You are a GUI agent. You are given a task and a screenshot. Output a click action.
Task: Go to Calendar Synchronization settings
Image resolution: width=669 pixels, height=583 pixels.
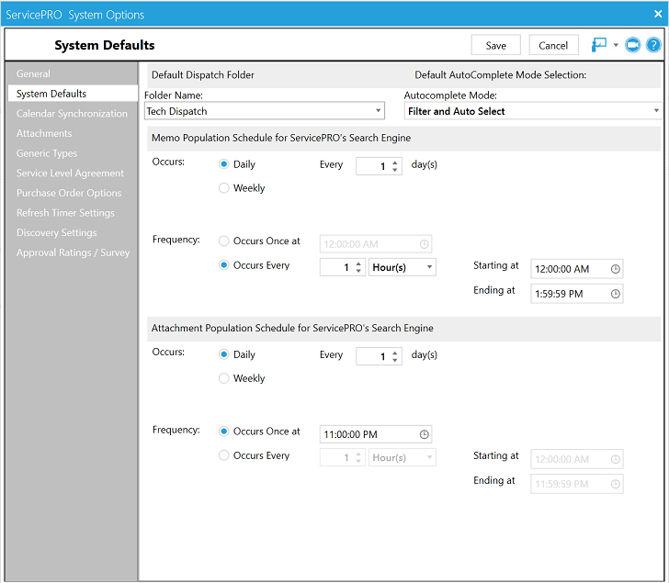coord(72,113)
